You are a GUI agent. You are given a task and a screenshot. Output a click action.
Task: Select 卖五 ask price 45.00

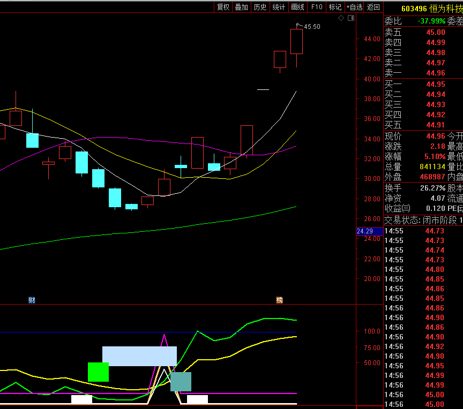tap(436, 32)
